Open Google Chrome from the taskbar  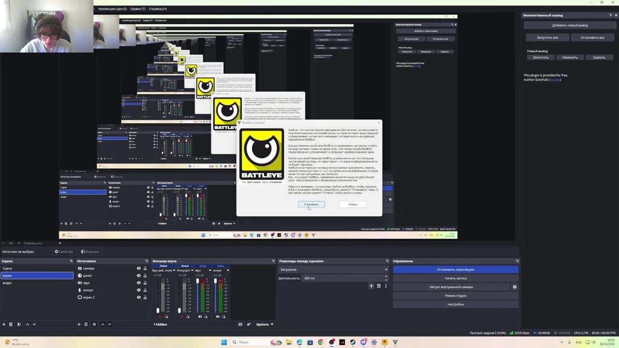[x=321, y=342]
